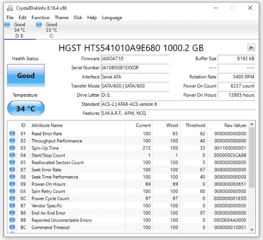Click status orb for Seek Time Performance
The image size is (263, 240).
(12, 177)
